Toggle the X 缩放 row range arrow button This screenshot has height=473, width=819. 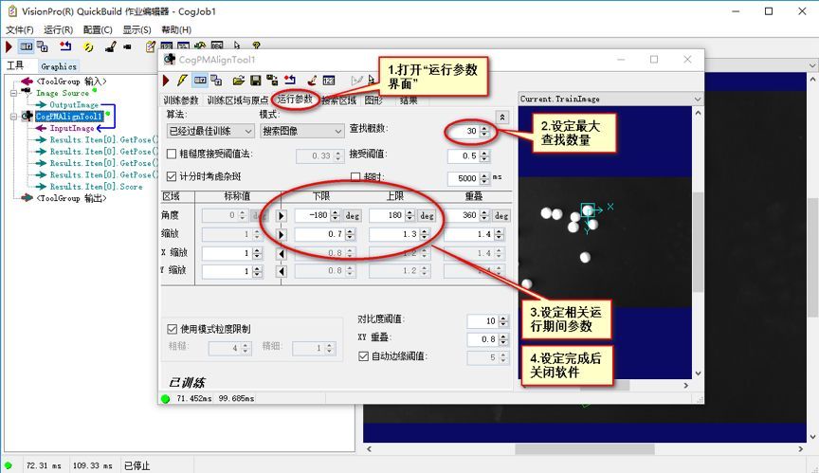(281, 254)
